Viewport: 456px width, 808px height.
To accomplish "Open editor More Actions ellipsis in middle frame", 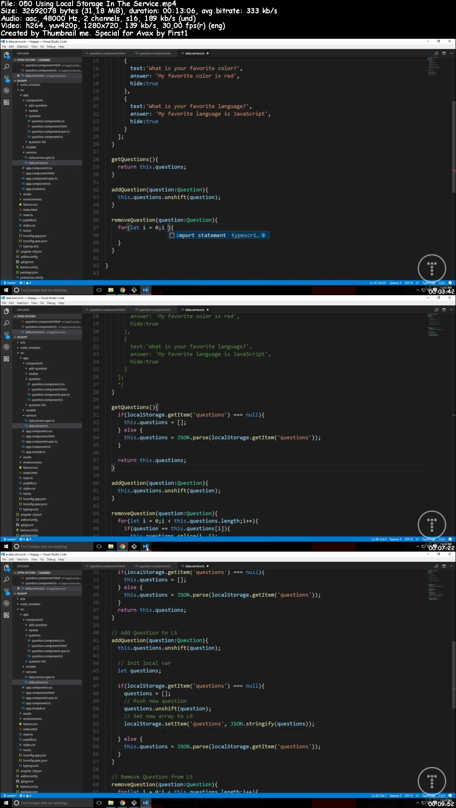I will [x=451, y=309].
